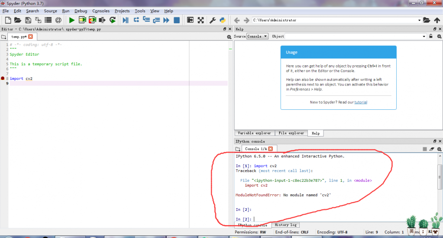443x238 pixels.
Task: Click the New file icon
Action: click(8, 20)
